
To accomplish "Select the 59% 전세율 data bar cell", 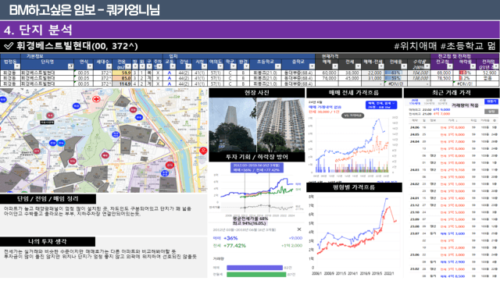I will 395,78.
